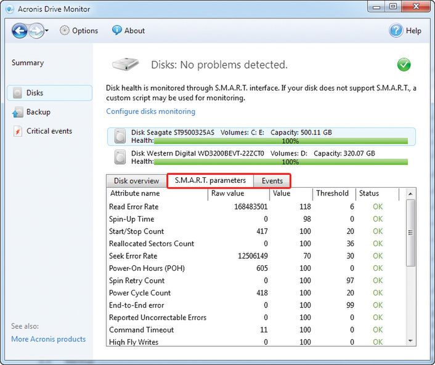This screenshot has width=435, height=365.
Task: Minimize the Acronis Drive Monitor window
Action: pyautogui.click(x=376, y=7)
